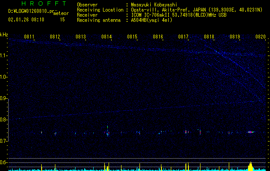Click the large yellow power peak near 0819
Image resolution: width=270 pixels, height=171 pixels.
click(x=251, y=166)
